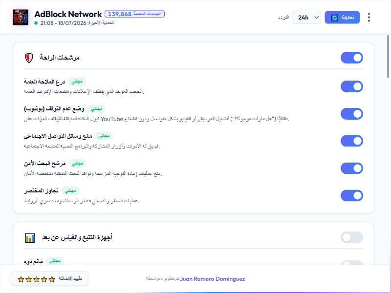
Task: Open the three-dot more options menu
Action: pyautogui.click(x=369, y=18)
